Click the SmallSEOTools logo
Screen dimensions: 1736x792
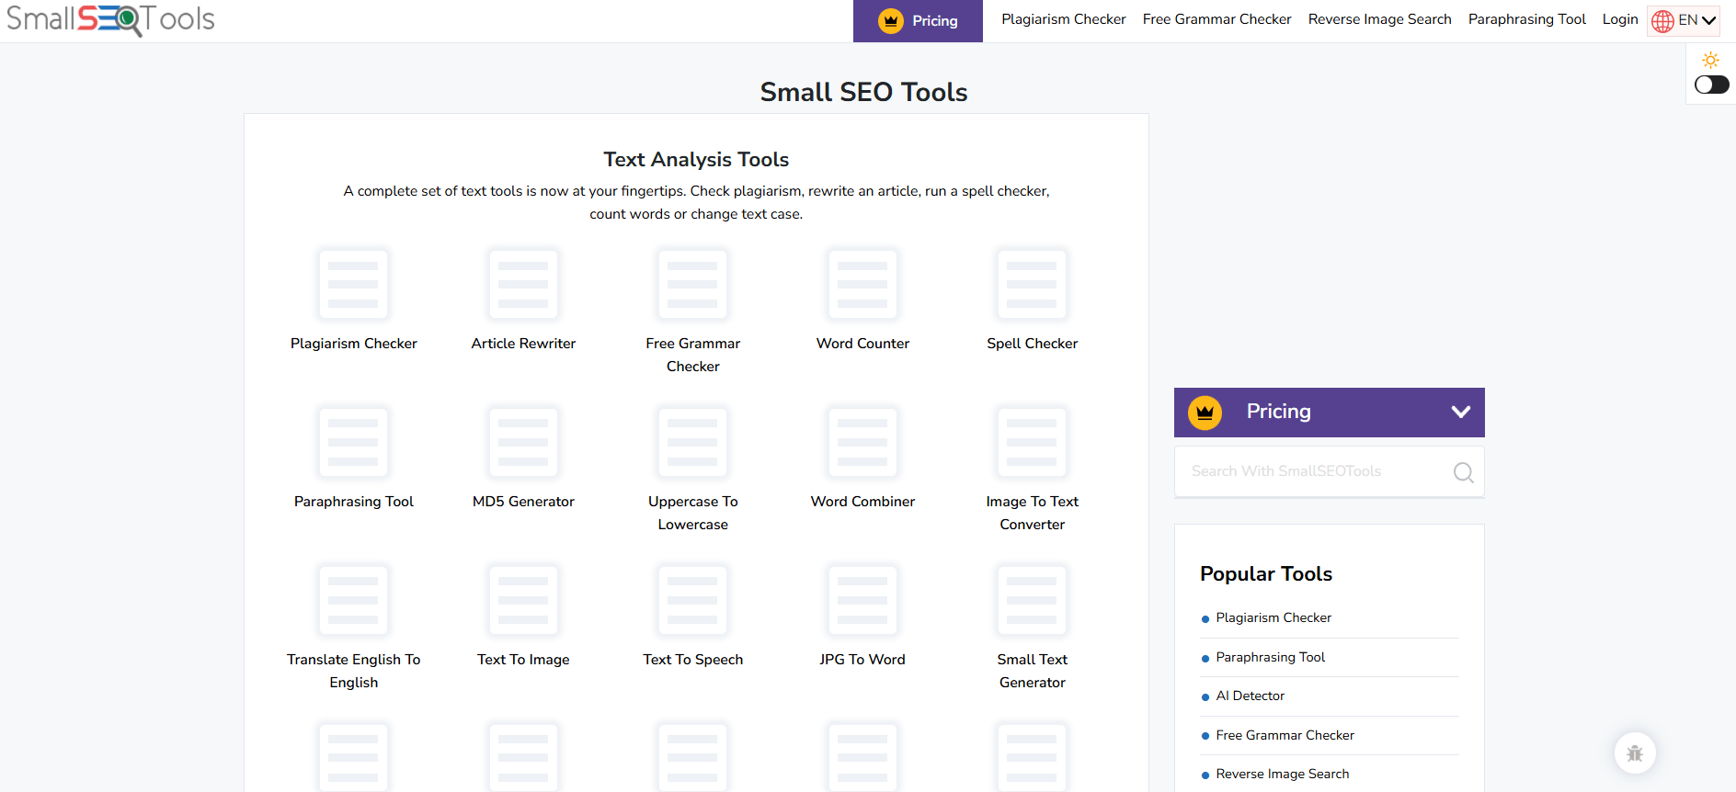coord(110,19)
